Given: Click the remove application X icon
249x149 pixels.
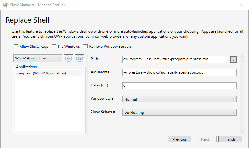Looking at the screenshot, I should [x=79, y=58].
